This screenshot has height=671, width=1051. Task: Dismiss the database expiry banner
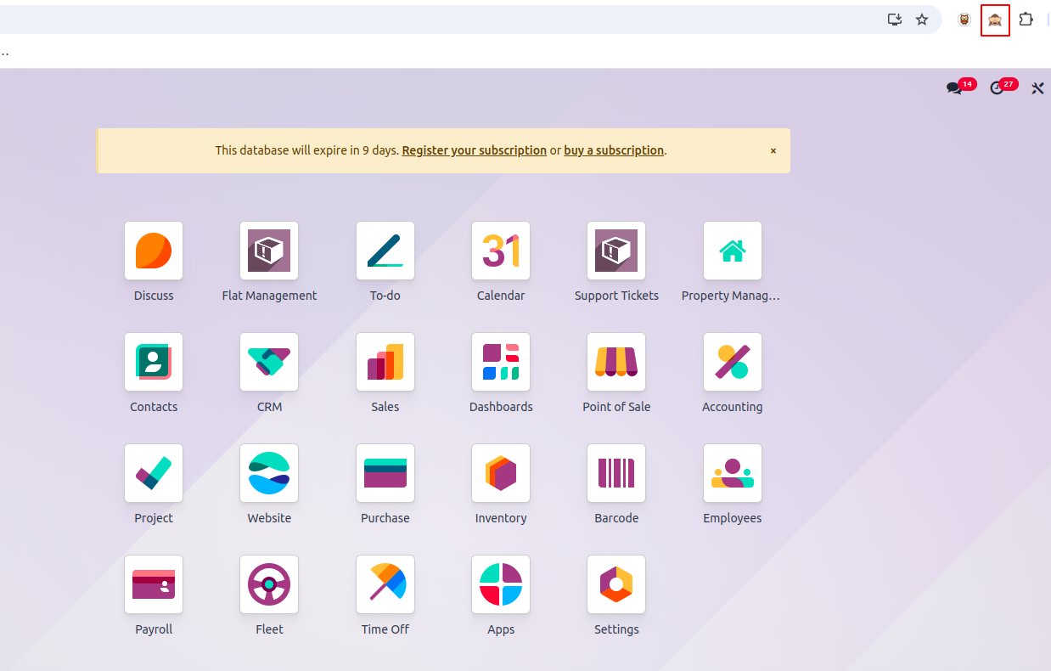click(773, 150)
